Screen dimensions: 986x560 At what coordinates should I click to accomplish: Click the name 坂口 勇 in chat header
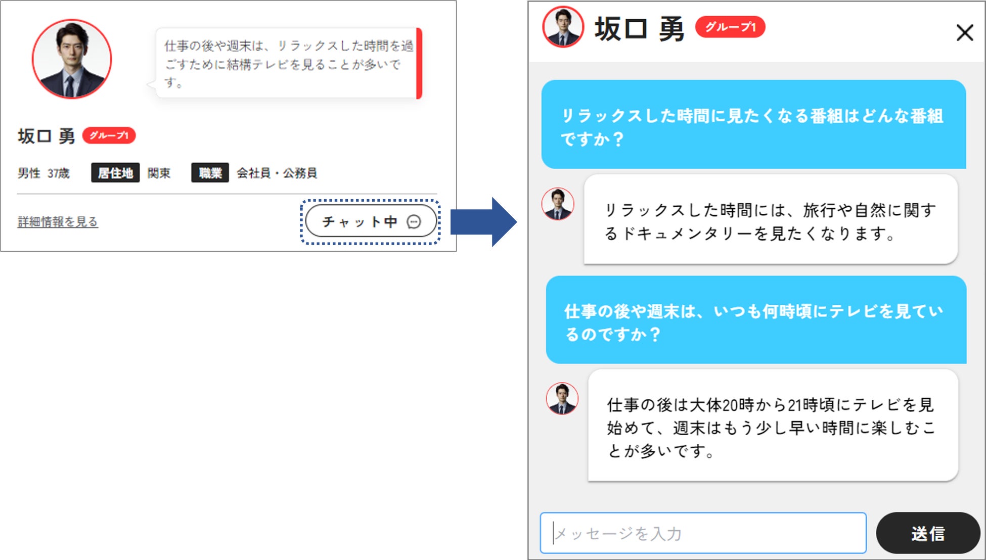pyautogui.click(x=639, y=29)
